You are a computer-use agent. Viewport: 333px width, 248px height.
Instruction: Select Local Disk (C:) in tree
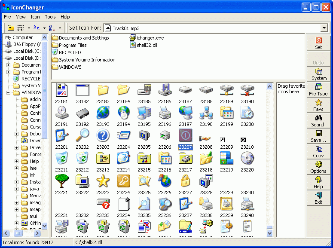point(23,51)
